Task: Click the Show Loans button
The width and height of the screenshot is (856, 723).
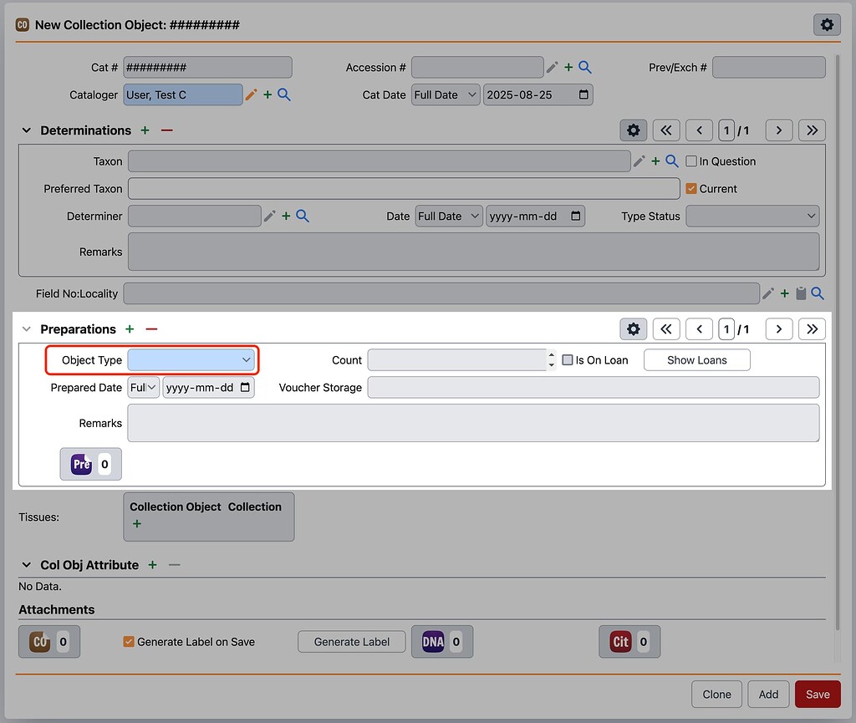Action: tap(696, 359)
